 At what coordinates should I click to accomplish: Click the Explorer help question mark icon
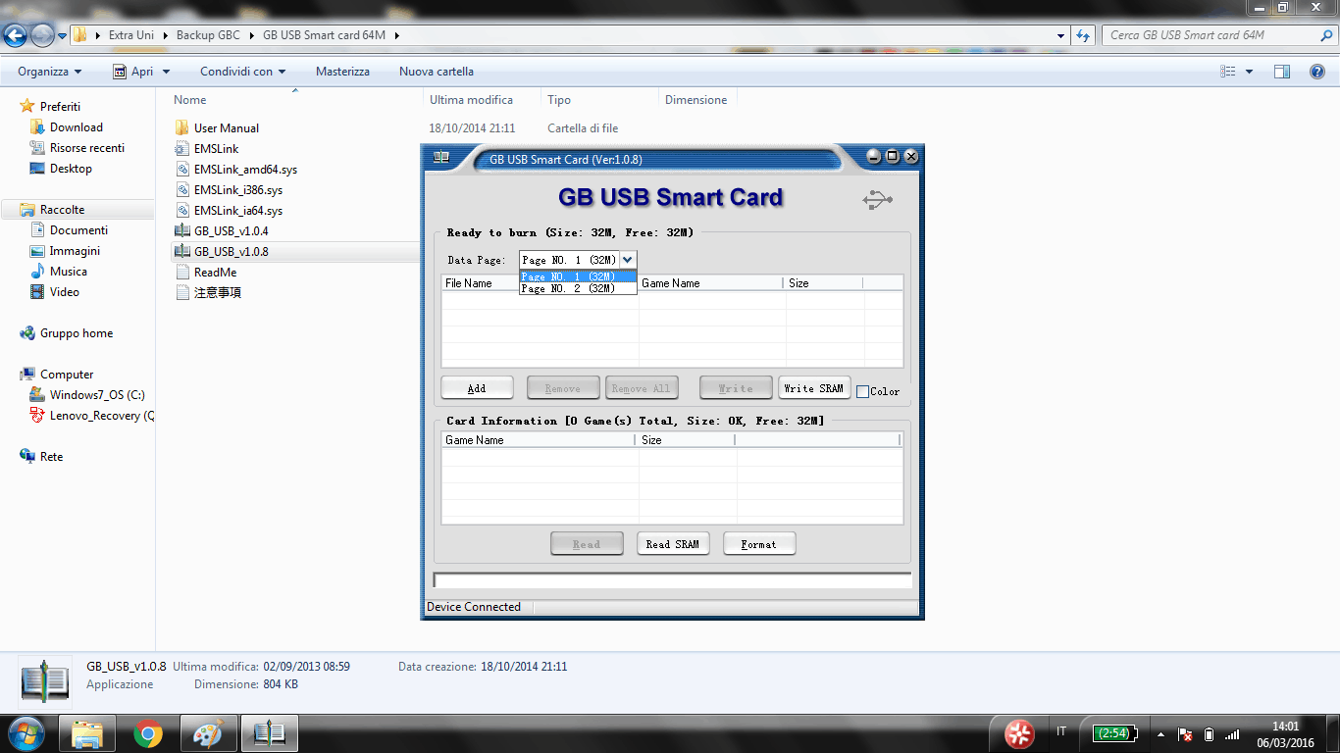pyautogui.click(x=1317, y=72)
